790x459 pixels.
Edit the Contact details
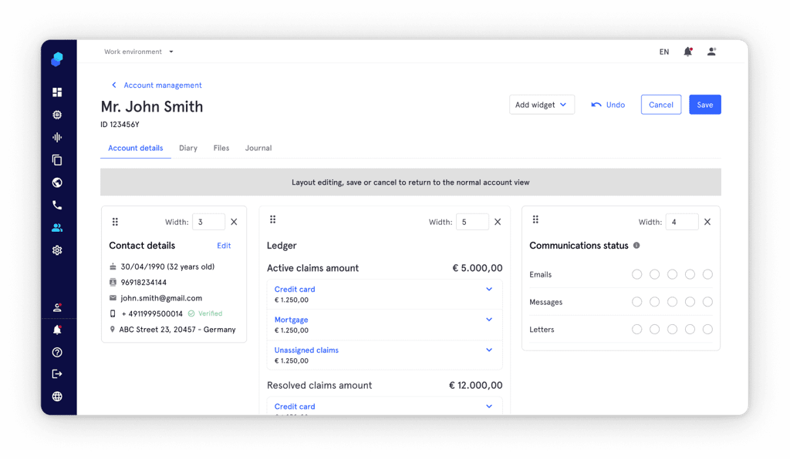224,246
